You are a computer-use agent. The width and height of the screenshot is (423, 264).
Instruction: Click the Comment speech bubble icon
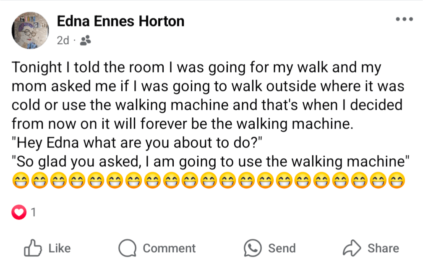click(x=127, y=248)
